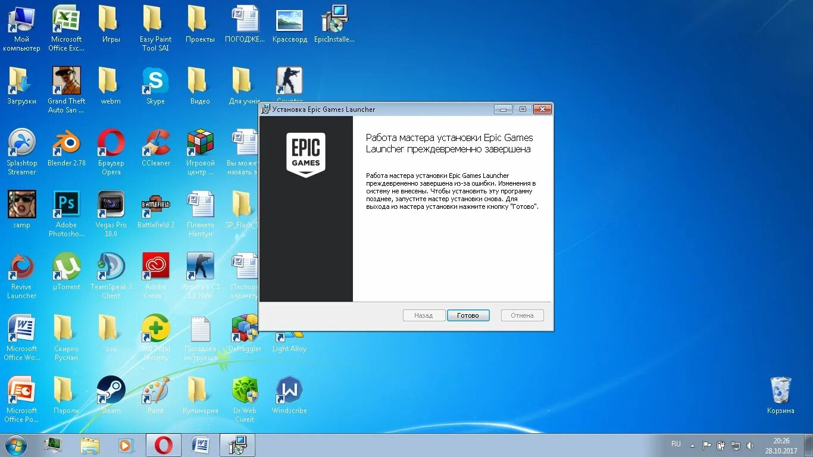Close the Epic Games Launcher setup window
This screenshot has height=457, width=813.
542,109
